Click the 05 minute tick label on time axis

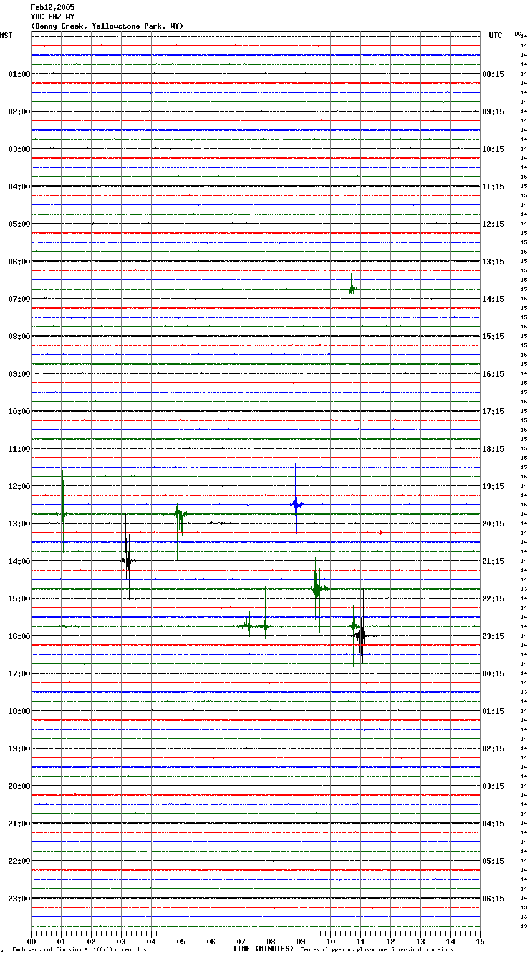pyautogui.click(x=181, y=941)
